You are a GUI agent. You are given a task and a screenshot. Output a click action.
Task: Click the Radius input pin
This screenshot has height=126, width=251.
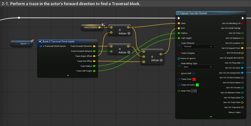(179, 33)
